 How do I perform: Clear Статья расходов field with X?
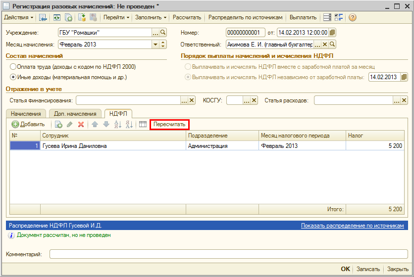[x=404, y=100]
